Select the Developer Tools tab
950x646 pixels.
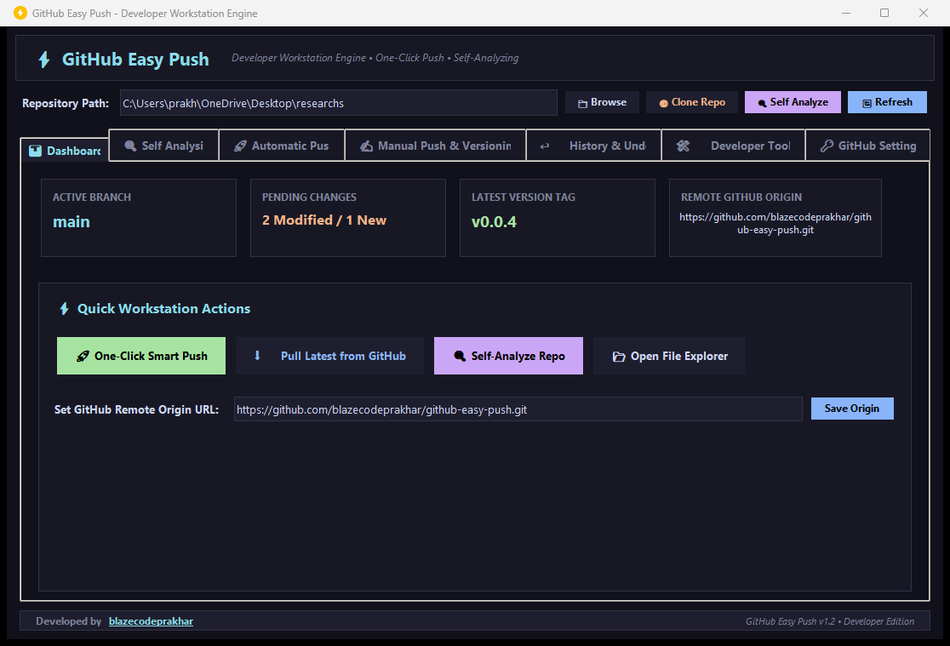tap(734, 146)
